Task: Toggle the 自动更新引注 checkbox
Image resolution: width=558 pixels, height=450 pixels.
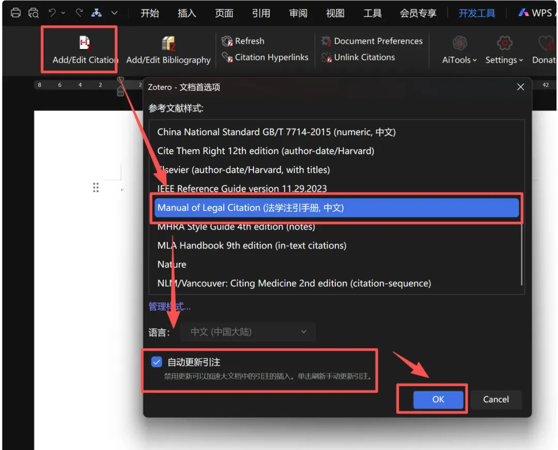Action: [157, 362]
